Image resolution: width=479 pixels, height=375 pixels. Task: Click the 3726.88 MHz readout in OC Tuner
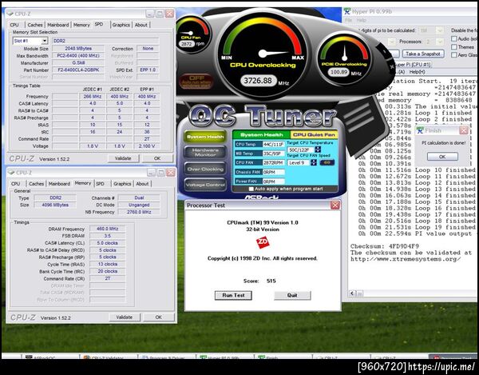[x=259, y=81]
